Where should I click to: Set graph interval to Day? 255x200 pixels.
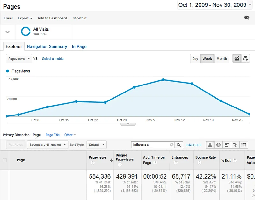click(x=195, y=59)
